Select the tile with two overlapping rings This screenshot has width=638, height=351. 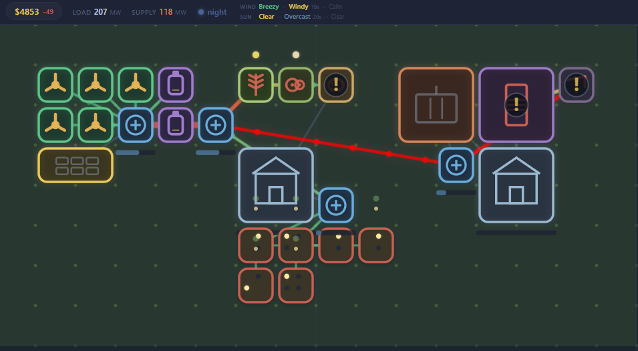[296, 85]
